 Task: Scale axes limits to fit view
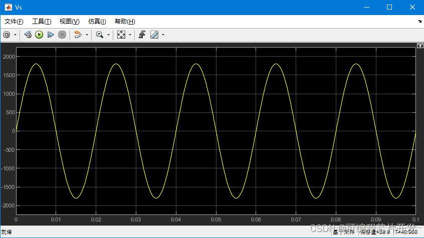pyautogui.click(x=121, y=35)
